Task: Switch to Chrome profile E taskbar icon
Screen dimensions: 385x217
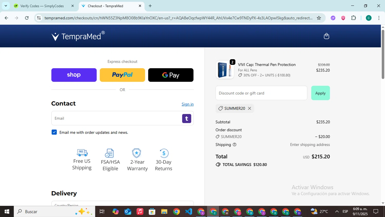Action: [x=237, y=212]
